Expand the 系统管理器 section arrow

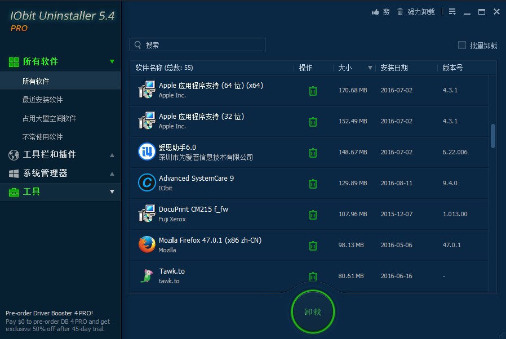click(112, 174)
